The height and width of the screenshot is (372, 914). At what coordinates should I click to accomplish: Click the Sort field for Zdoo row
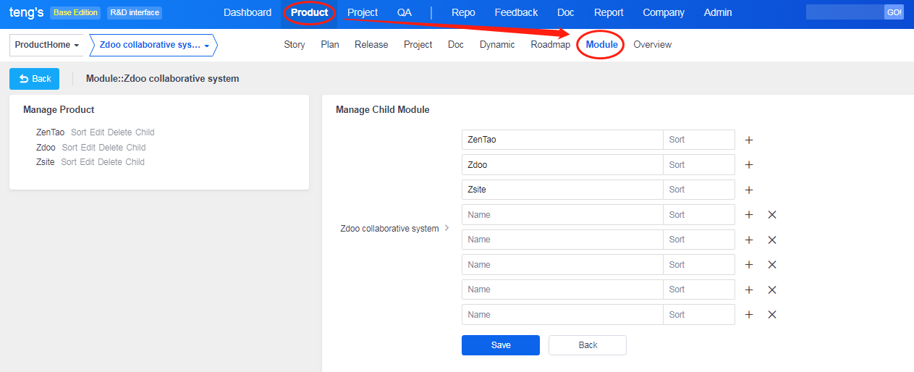698,165
